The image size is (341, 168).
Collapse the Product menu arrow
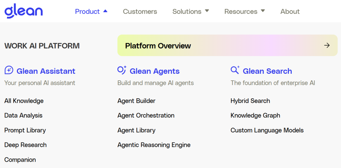[105, 11]
